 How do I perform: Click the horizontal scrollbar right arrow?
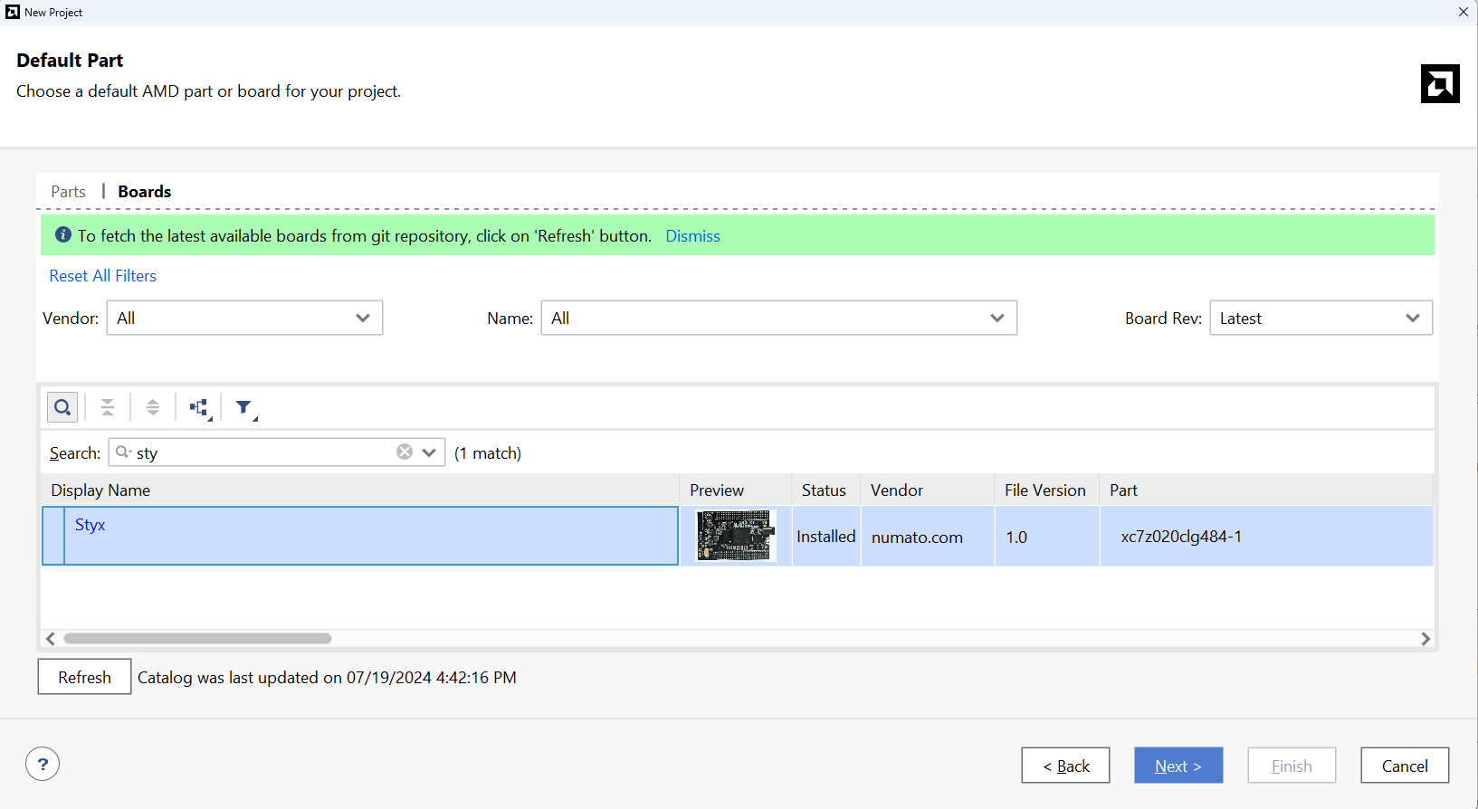click(x=1426, y=639)
